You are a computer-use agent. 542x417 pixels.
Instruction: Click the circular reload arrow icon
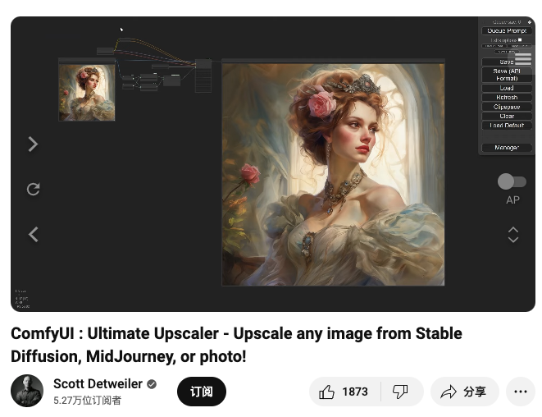[x=33, y=189]
